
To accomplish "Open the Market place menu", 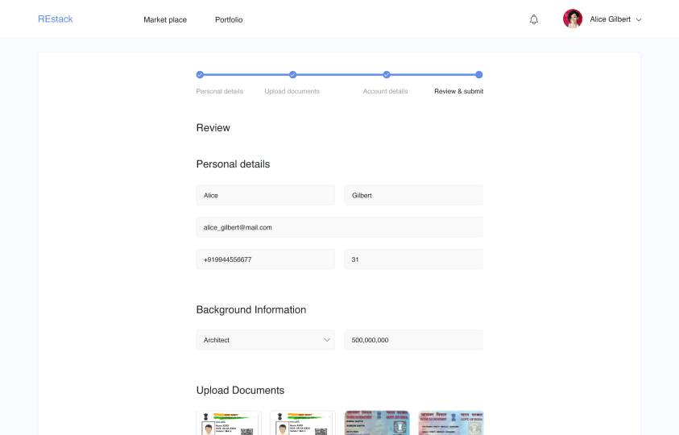I will [165, 20].
